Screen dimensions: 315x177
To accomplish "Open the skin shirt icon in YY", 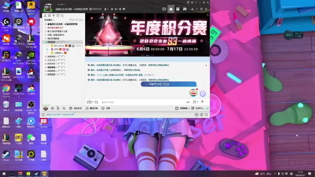I will (192, 3).
